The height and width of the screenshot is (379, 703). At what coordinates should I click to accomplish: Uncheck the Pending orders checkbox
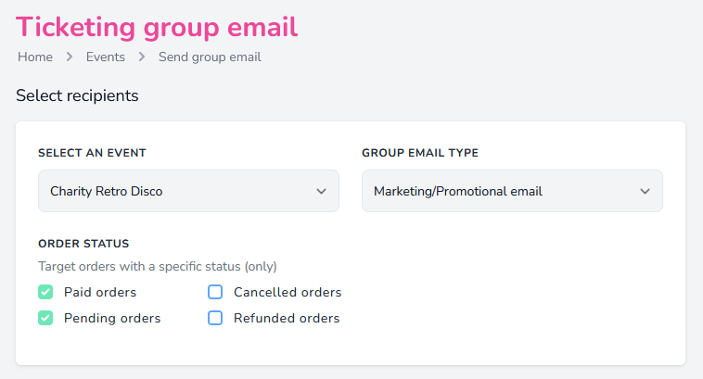(45, 318)
